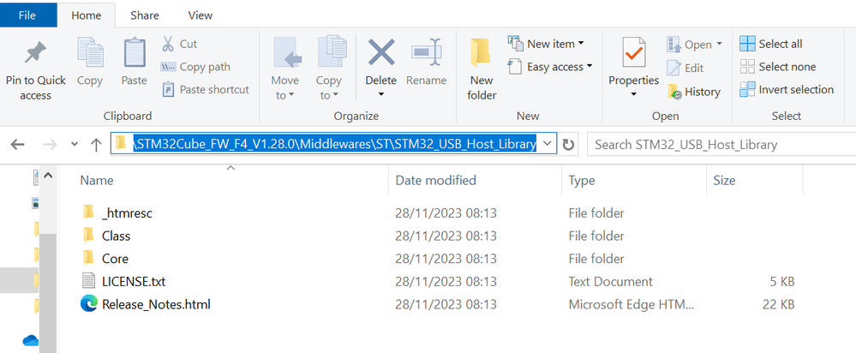Click the Edge icon of Release_Notes.html
Image resolution: width=856 pixels, height=353 pixels.
(x=88, y=304)
